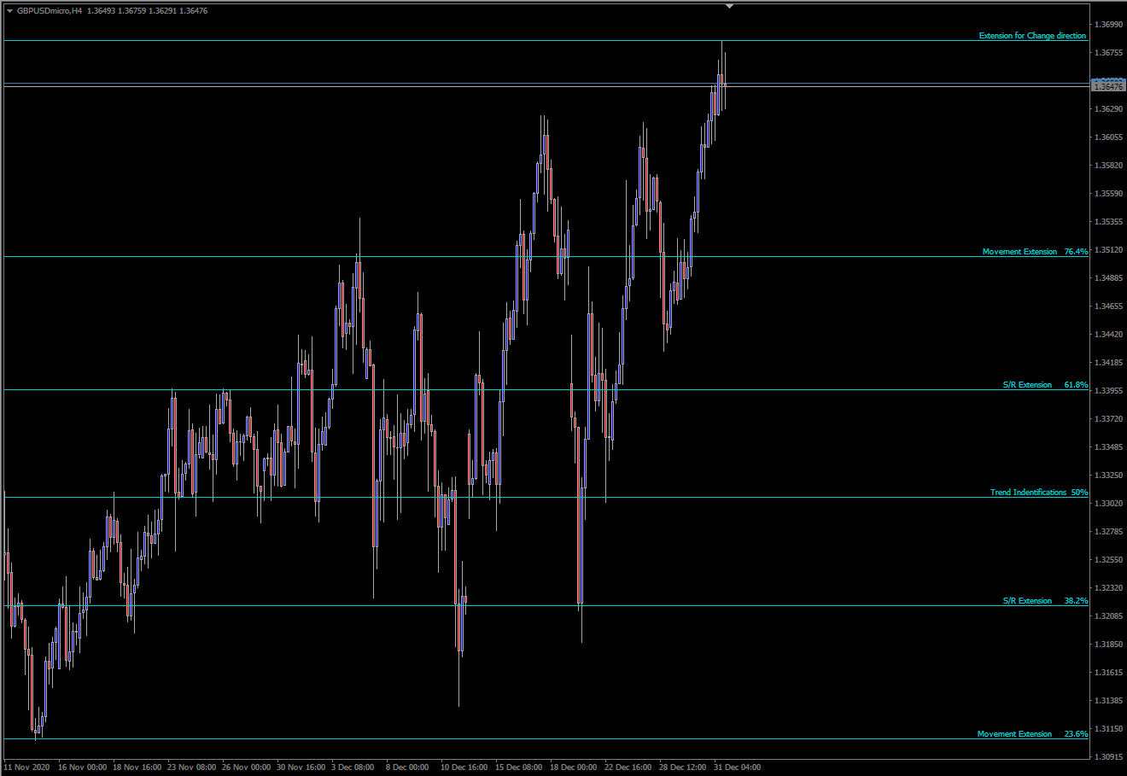Click the 1.31615 price axis label

tap(1107, 673)
